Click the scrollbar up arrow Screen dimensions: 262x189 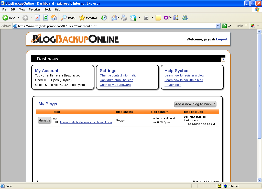pyautogui.click(x=259, y=31)
